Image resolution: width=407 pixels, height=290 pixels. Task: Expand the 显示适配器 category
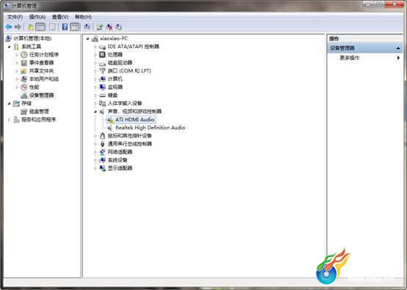[x=95, y=168]
